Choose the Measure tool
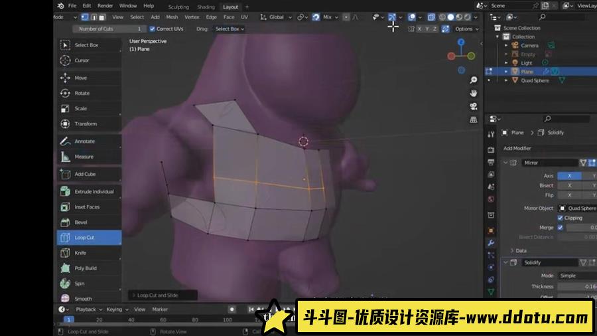Viewport: 597px width, 336px height. [x=89, y=157]
